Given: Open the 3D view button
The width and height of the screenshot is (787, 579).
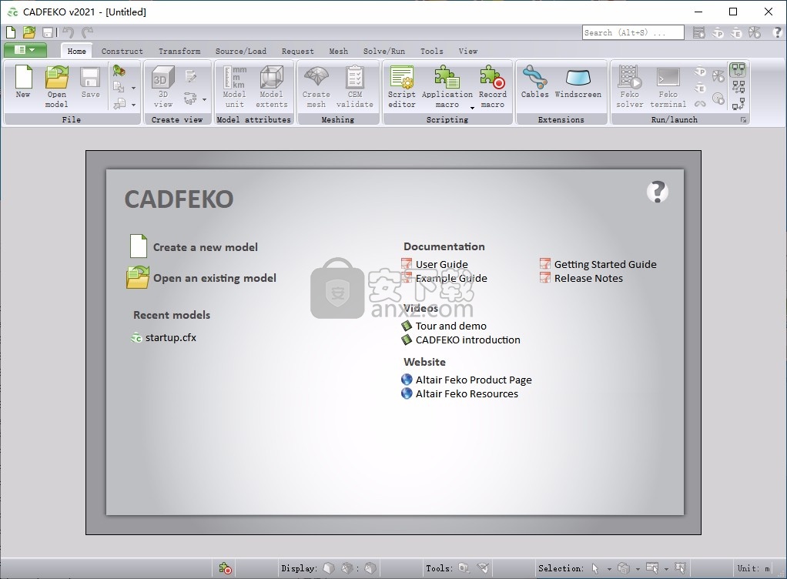Looking at the screenshot, I should click(162, 87).
